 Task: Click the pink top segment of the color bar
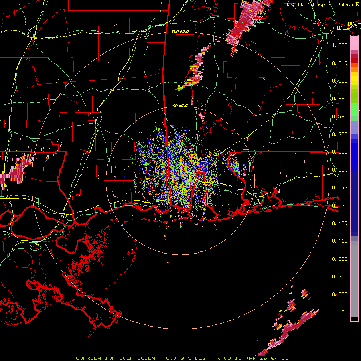point(354,43)
